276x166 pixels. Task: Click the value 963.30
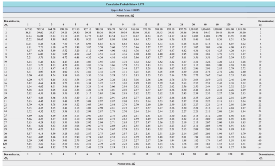(123, 29)
